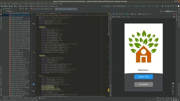Image resolution: width=180 pixels, height=101 pixels.
Task: Click CONNECT TO RPI button in preview
Action: click(144, 77)
